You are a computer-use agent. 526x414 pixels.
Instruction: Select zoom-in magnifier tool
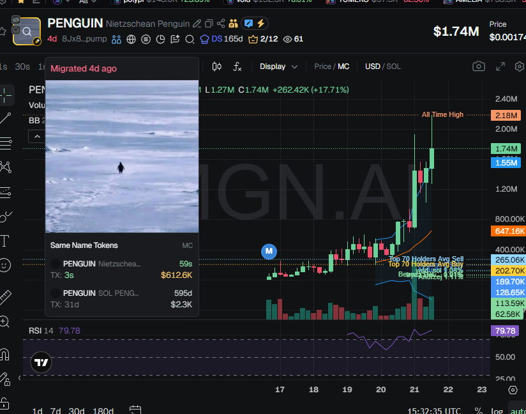click(x=4, y=321)
